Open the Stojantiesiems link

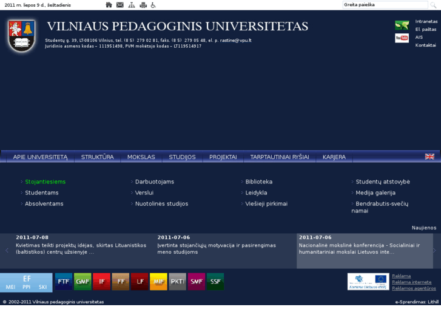click(x=45, y=182)
